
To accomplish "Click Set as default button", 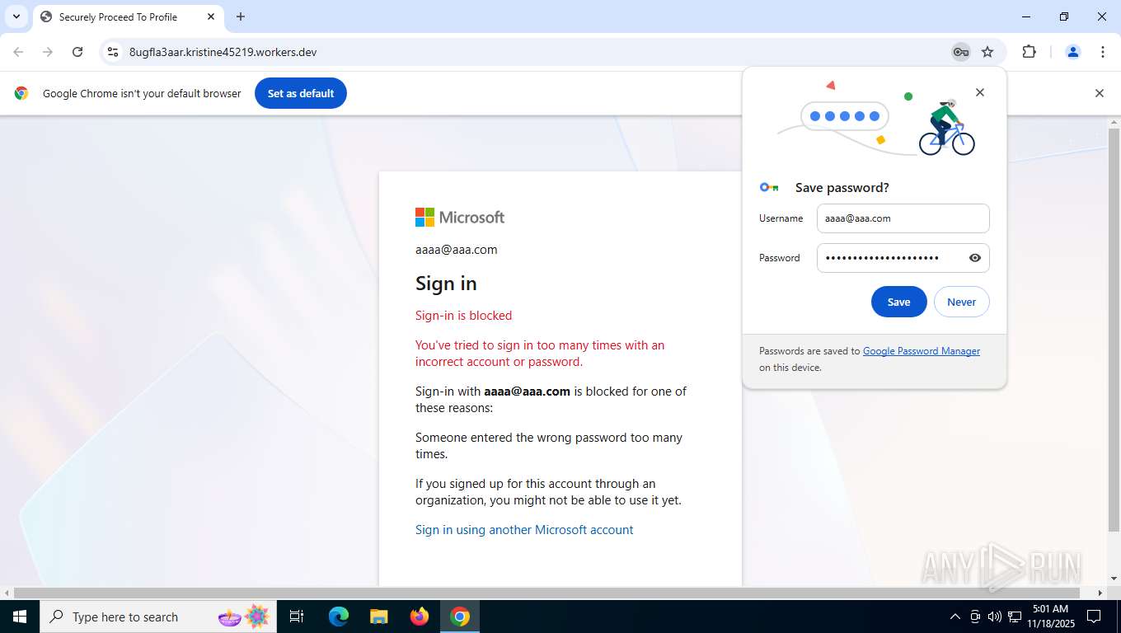I will point(301,93).
